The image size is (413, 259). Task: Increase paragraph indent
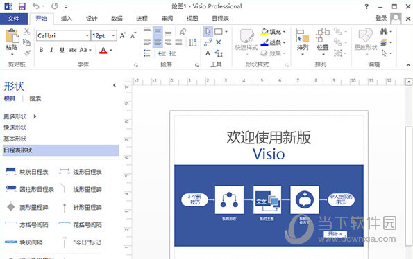(172, 53)
